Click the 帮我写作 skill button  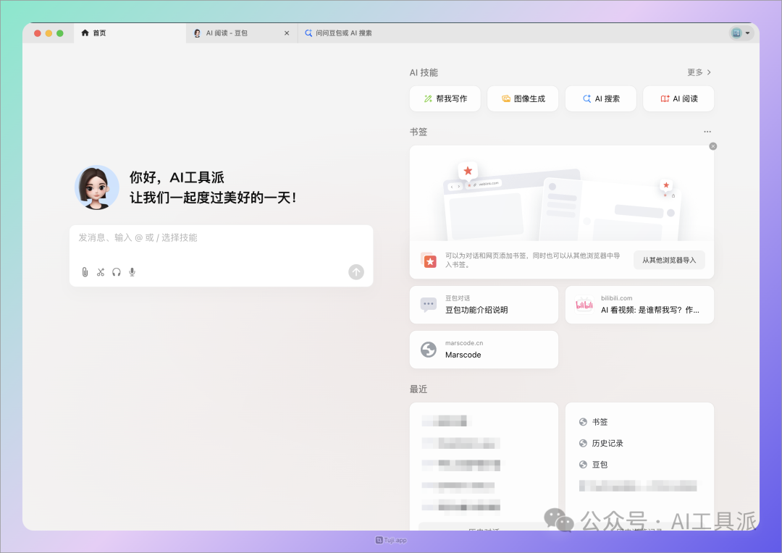[x=445, y=98]
